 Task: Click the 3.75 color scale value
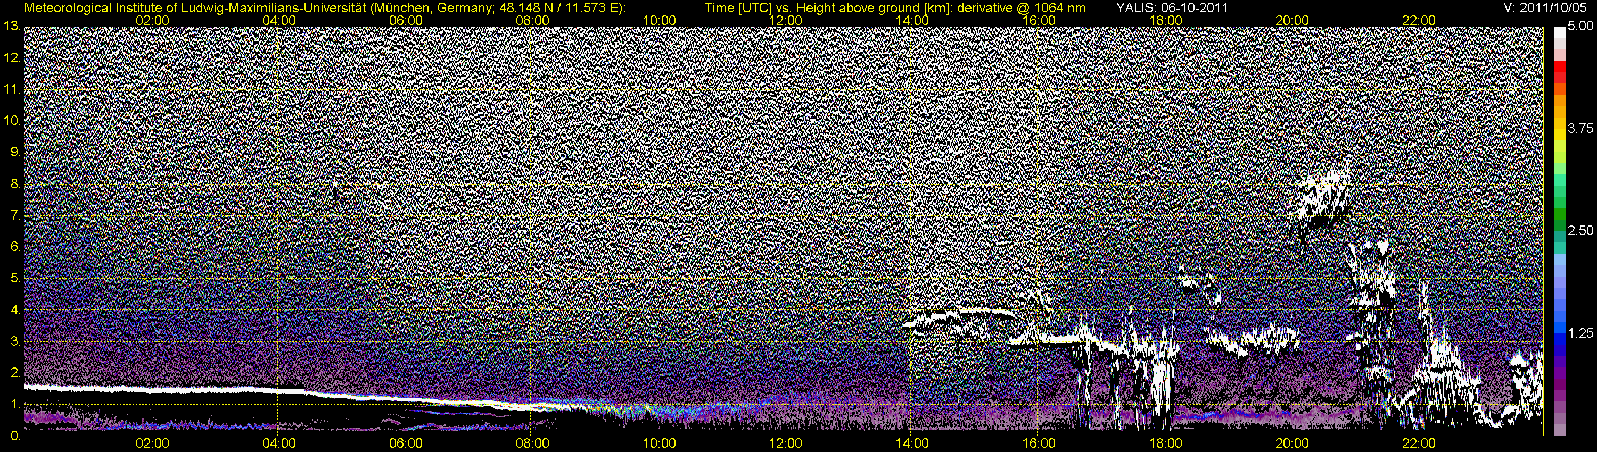[x=1580, y=128]
